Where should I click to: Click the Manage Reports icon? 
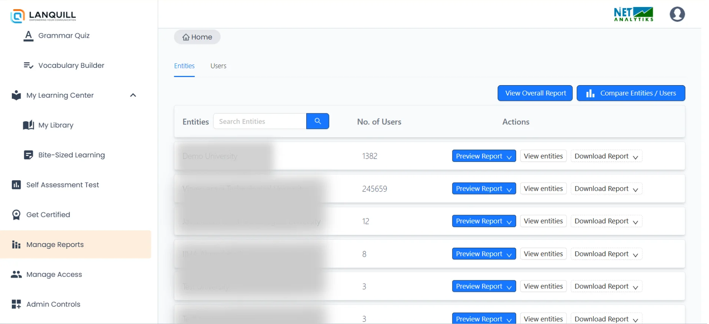[x=16, y=245]
